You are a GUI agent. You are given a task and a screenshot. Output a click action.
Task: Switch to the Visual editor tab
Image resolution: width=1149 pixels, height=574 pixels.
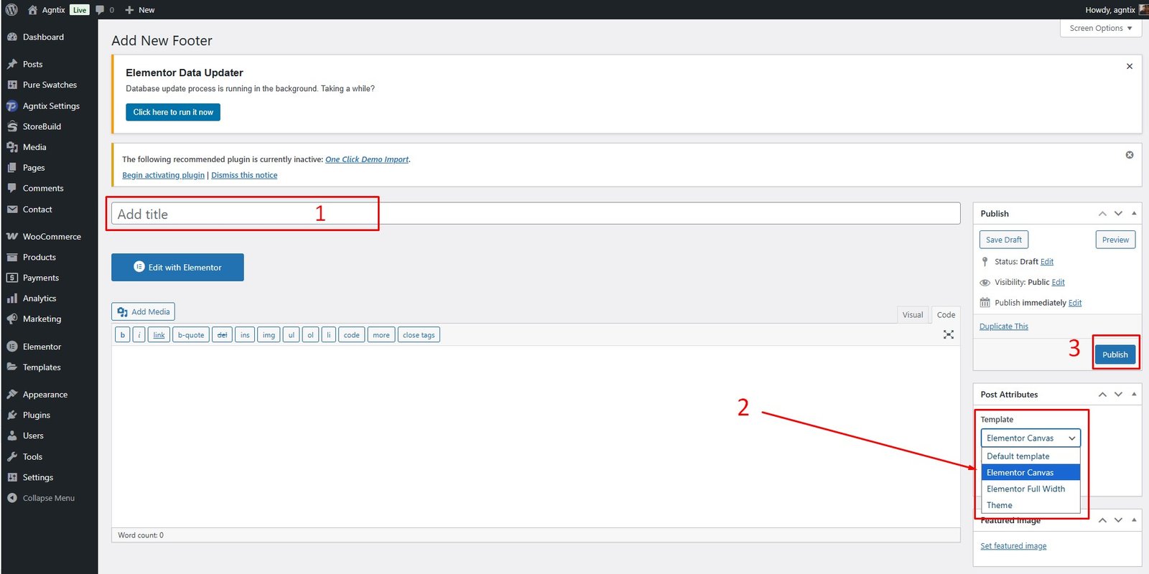912,315
